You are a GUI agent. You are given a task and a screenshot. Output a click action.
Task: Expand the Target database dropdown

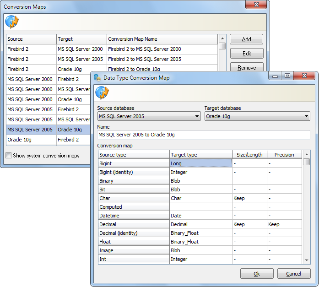click(257, 116)
